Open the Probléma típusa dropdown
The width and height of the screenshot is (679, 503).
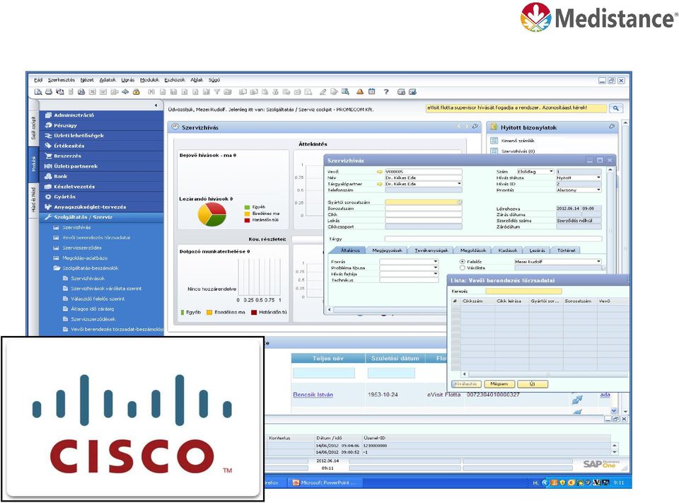(409, 267)
